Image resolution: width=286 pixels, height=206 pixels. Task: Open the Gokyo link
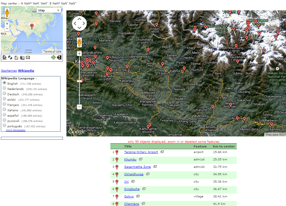pyautogui.click(x=129, y=196)
